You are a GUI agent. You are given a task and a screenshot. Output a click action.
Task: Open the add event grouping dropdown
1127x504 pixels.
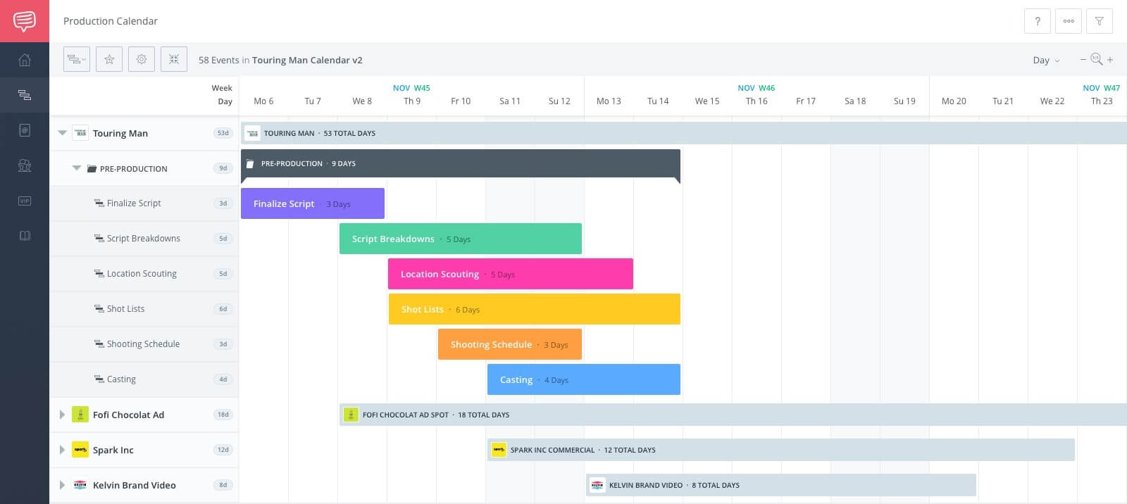click(x=77, y=60)
